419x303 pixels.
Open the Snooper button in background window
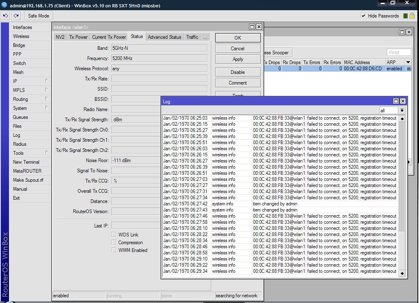coord(278,53)
